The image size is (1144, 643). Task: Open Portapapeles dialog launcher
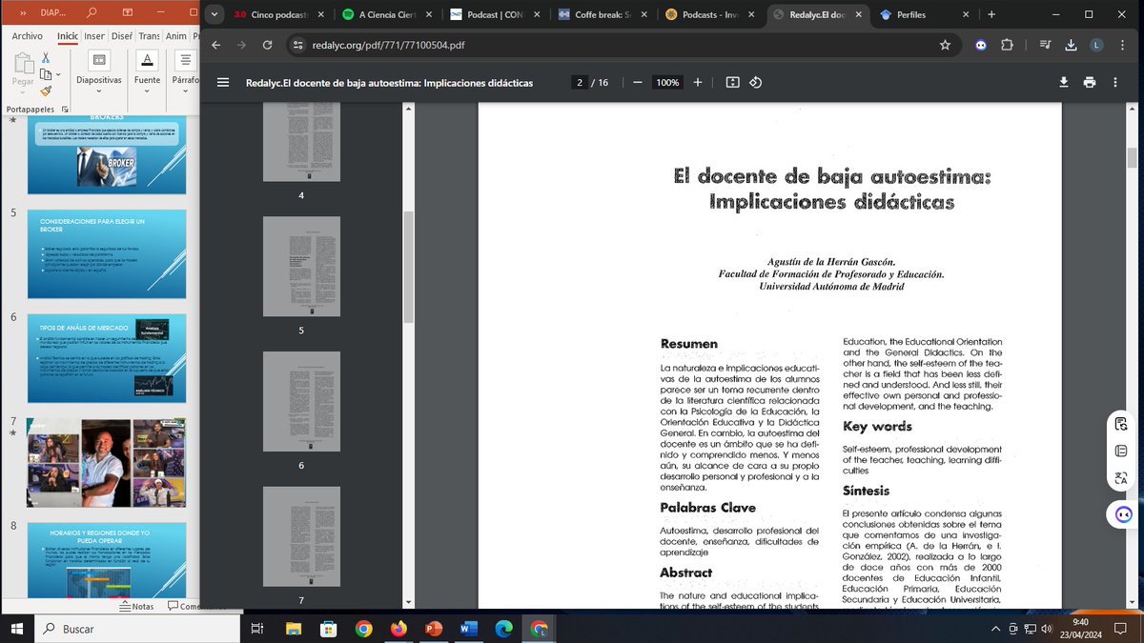(x=64, y=110)
